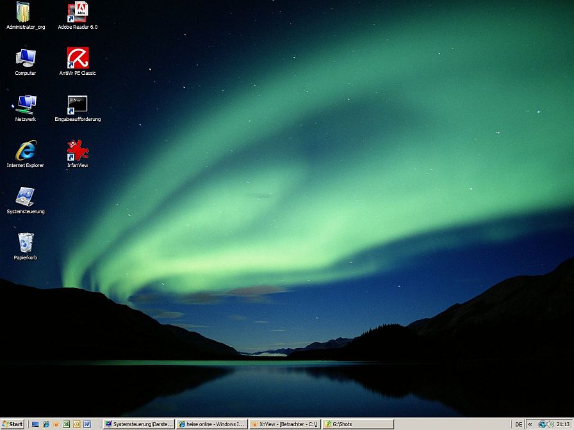Click Show Desktop quick launch icon
Screen dimensions: 574x430
pos(35,424)
